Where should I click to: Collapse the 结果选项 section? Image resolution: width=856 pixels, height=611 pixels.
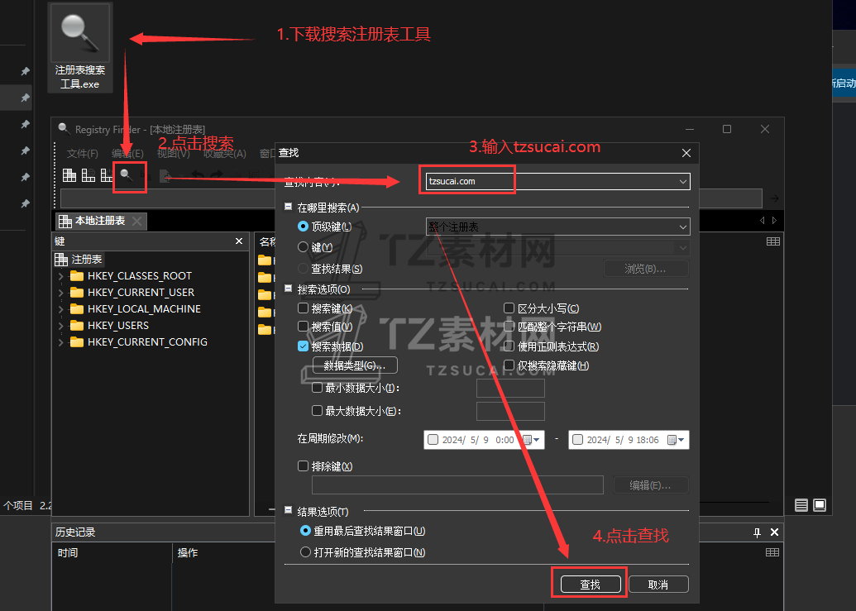coord(289,510)
